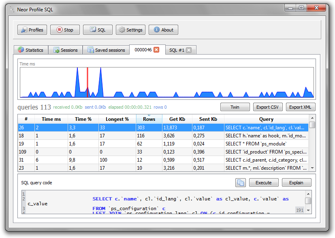Close the SQL #1 tab
This screenshot has width=335, height=238.
tap(189, 50)
